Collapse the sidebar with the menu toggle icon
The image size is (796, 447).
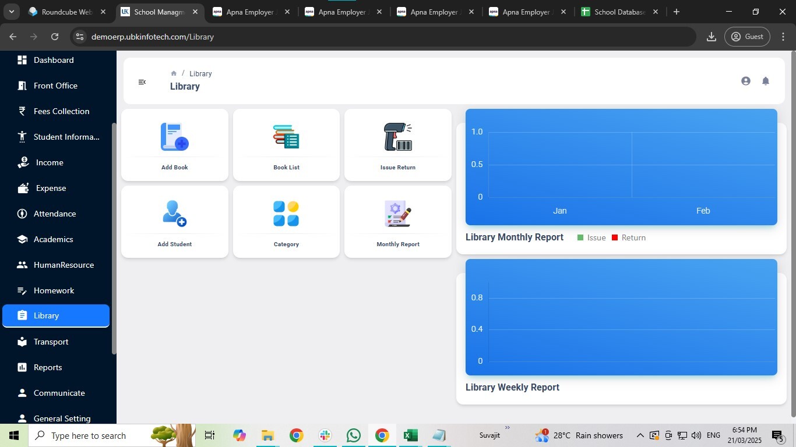click(x=142, y=82)
